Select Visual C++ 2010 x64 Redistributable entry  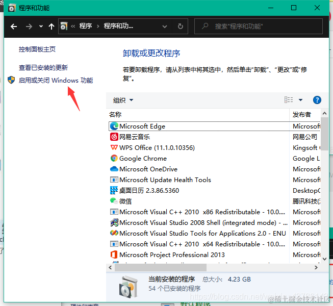point(202,244)
